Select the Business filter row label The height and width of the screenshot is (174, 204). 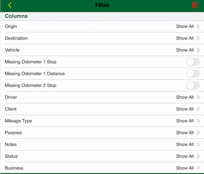coord(14,168)
